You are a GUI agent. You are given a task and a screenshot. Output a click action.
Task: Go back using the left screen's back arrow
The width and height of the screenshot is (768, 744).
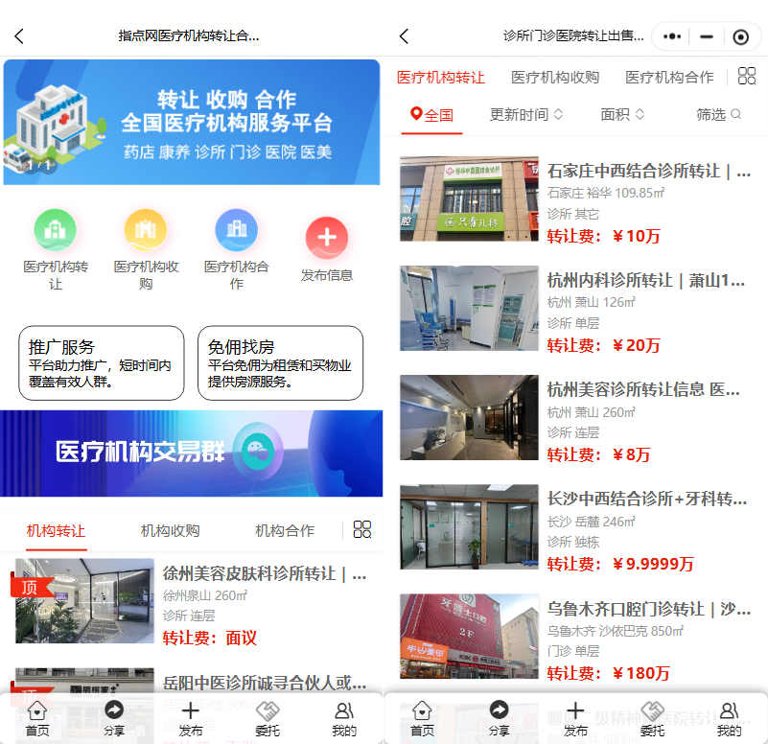(x=19, y=36)
